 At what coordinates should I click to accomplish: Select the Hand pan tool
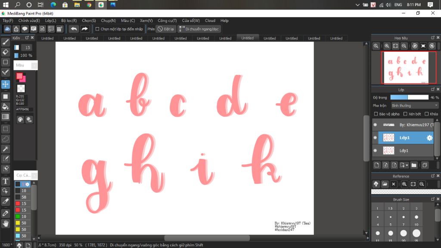[6, 223]
